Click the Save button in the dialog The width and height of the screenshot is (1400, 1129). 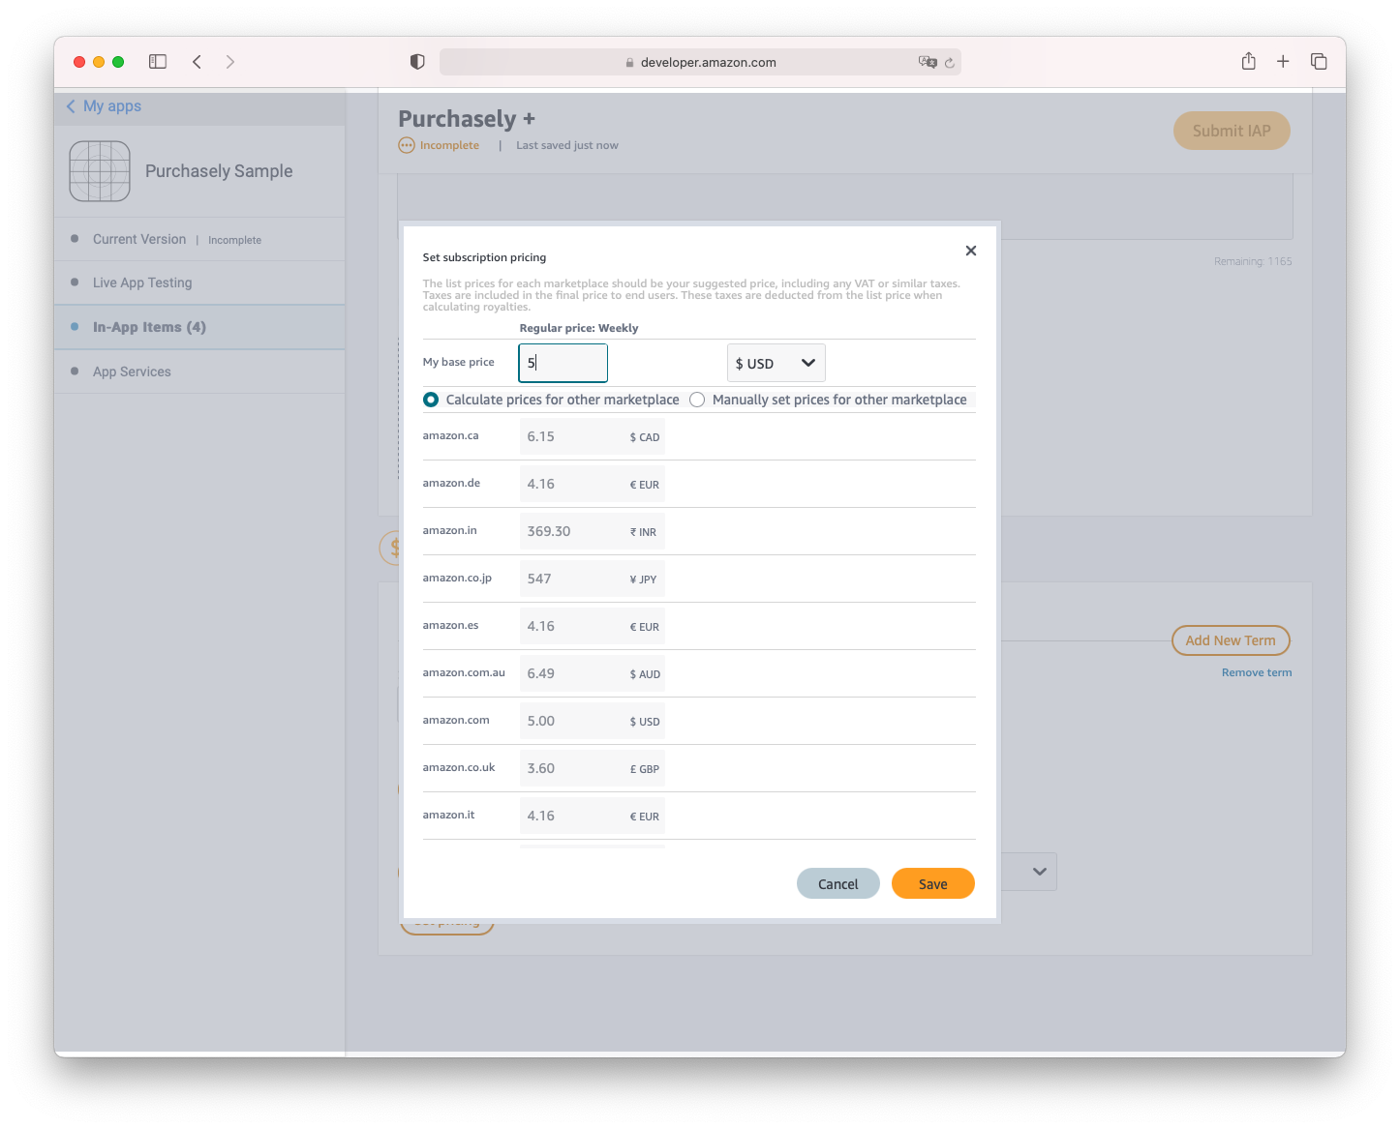(x=933, y=883)
